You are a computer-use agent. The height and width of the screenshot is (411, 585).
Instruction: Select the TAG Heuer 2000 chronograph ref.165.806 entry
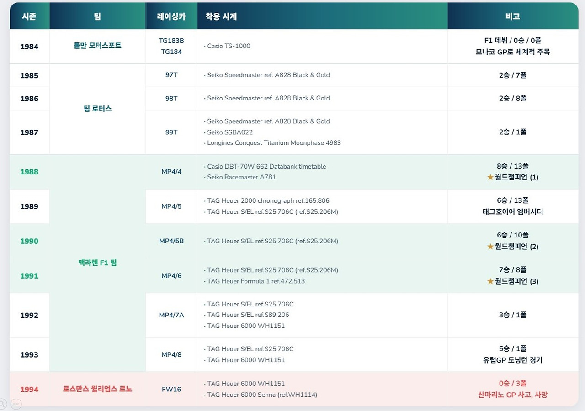(x=266, y=201)
